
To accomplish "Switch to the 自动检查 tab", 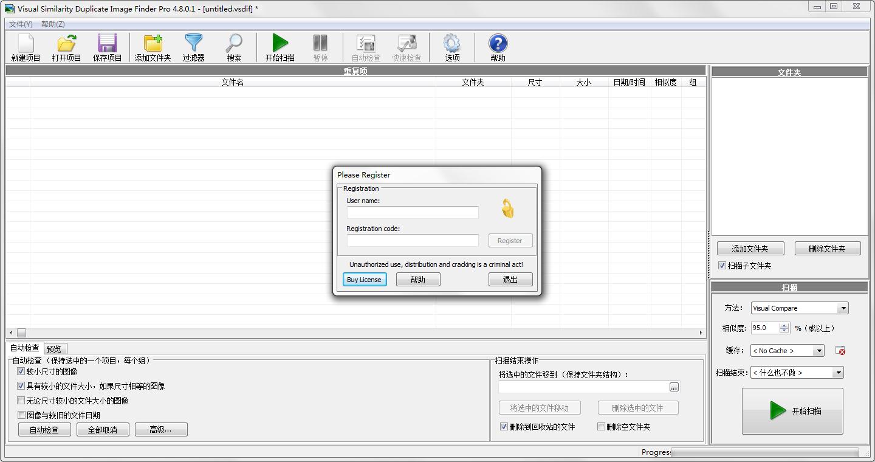I will click(x=25, y=348).
